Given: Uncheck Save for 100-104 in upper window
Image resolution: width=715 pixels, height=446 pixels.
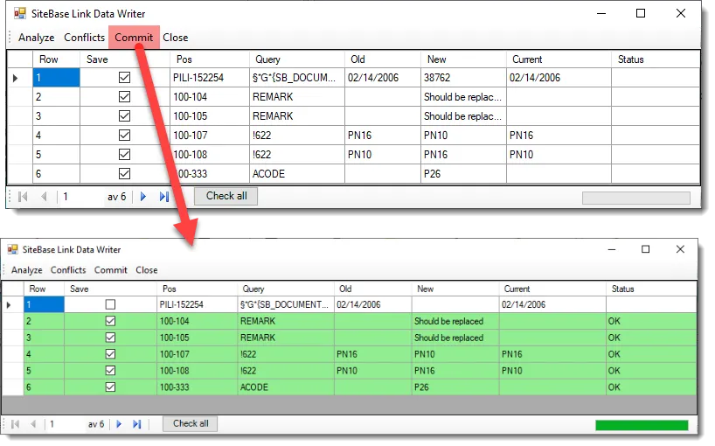Looking at the screenshot, I should 124,97.
